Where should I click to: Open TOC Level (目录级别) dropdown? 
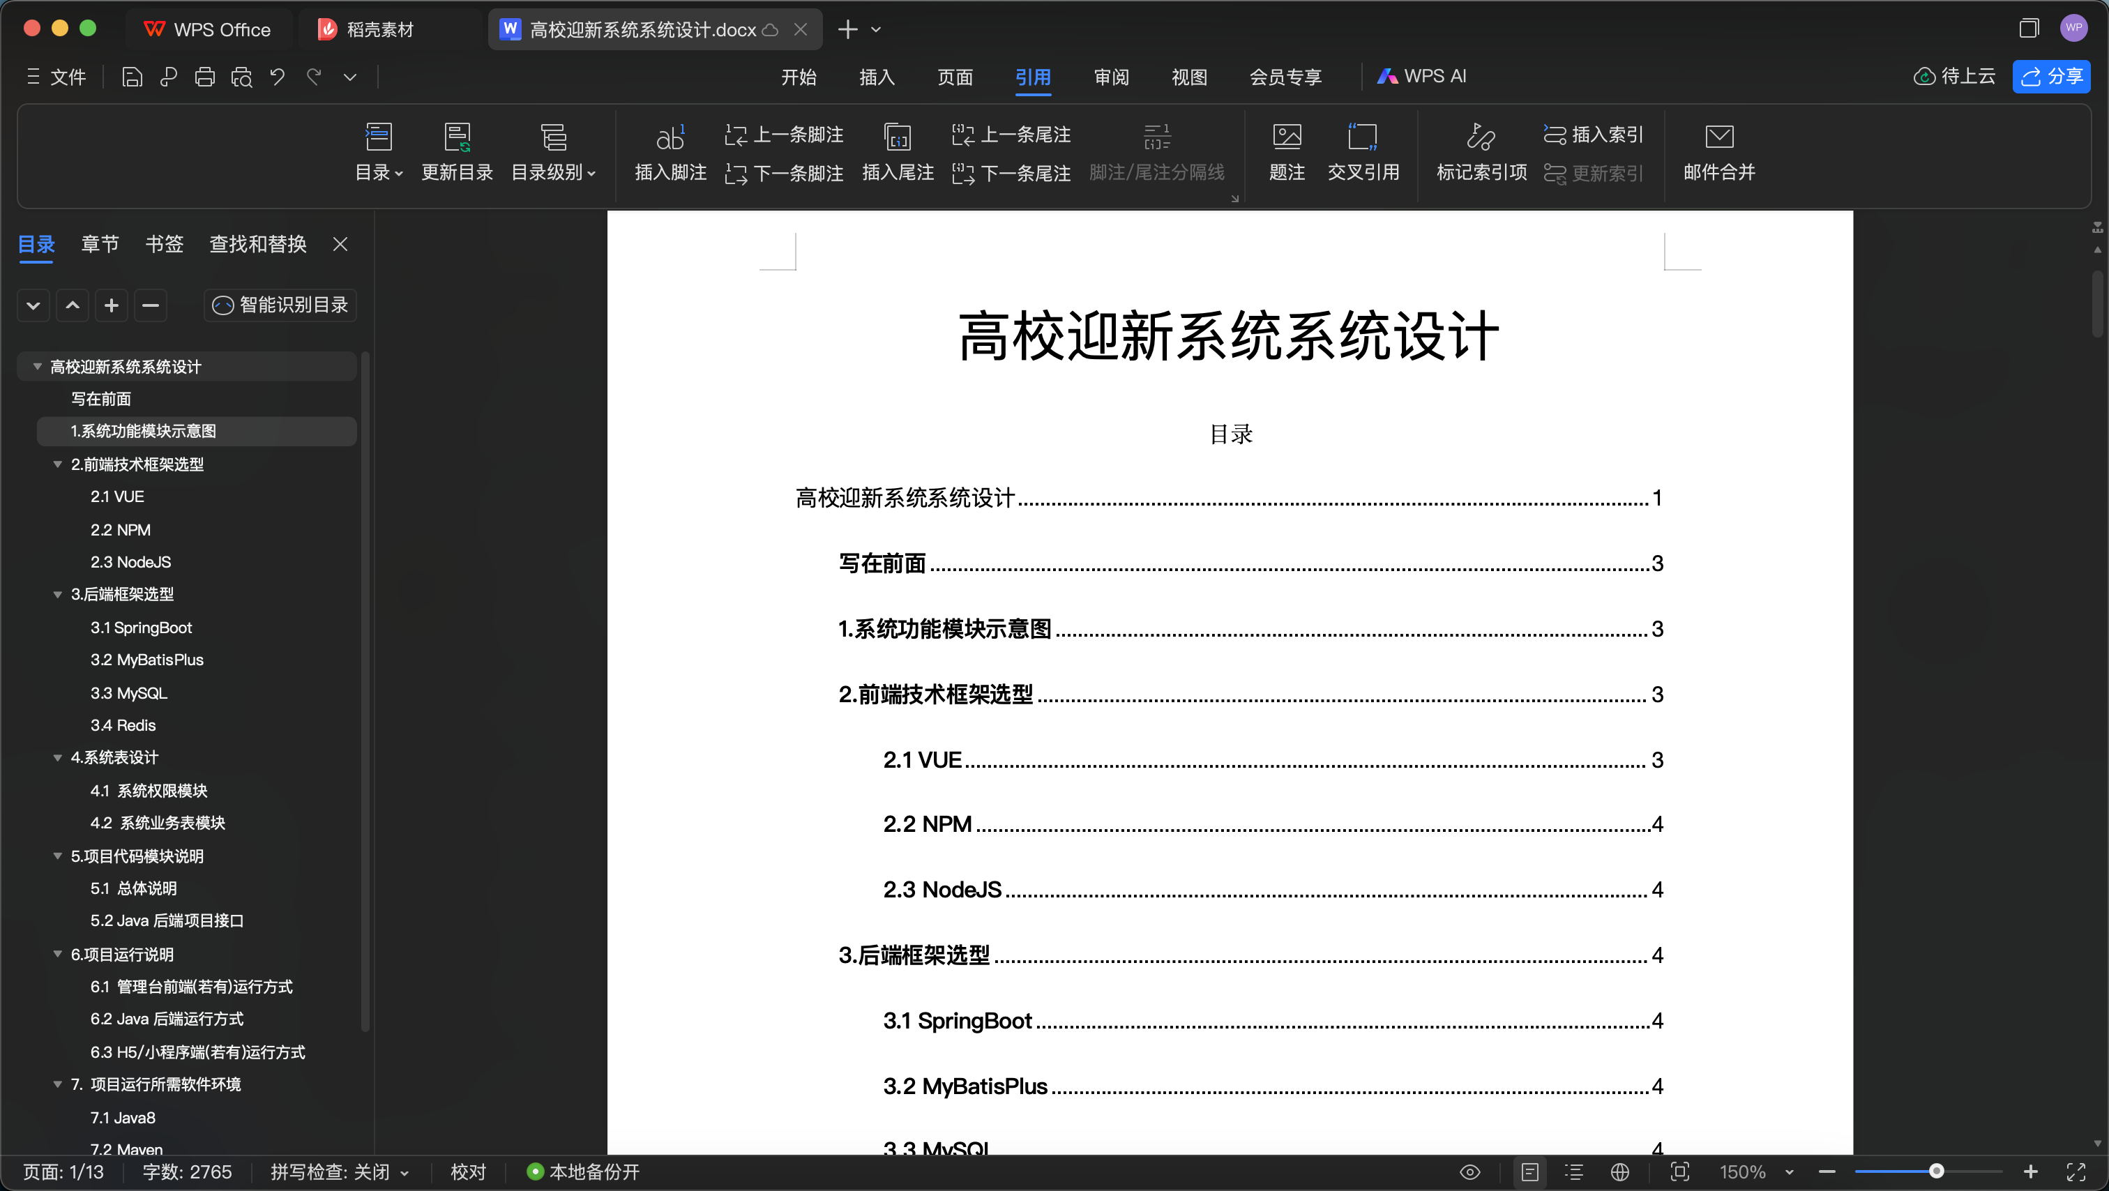(x=554, y=152)
